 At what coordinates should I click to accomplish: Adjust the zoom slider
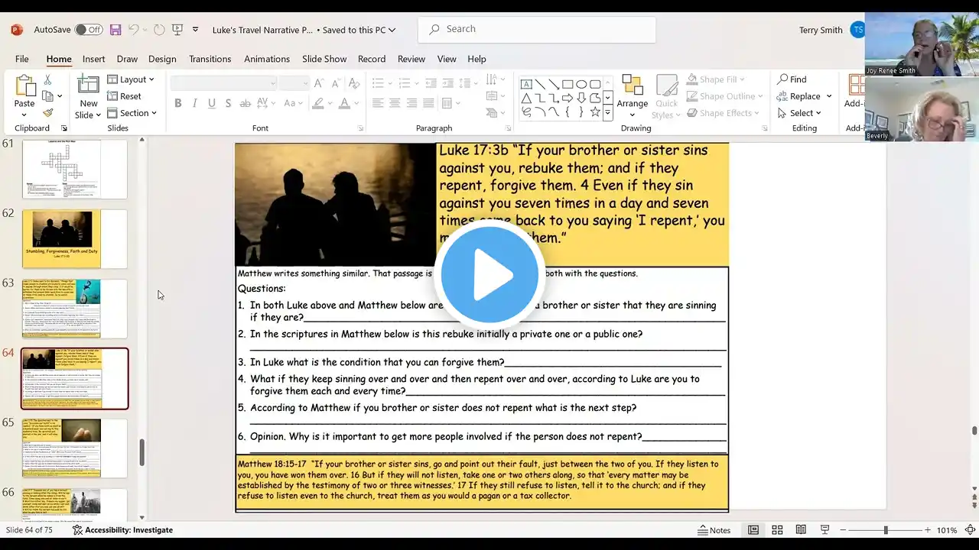point(886,530)
